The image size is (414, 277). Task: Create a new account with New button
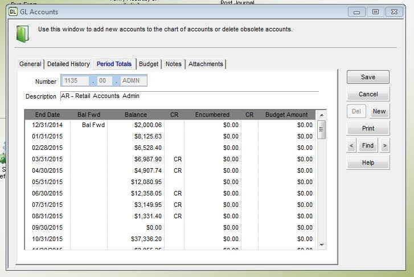pyautogui.click(x=379, y=111)
